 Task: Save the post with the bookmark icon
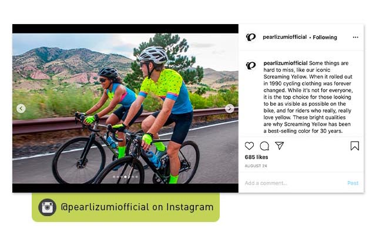pyautogui.click(x=355, y=146)
